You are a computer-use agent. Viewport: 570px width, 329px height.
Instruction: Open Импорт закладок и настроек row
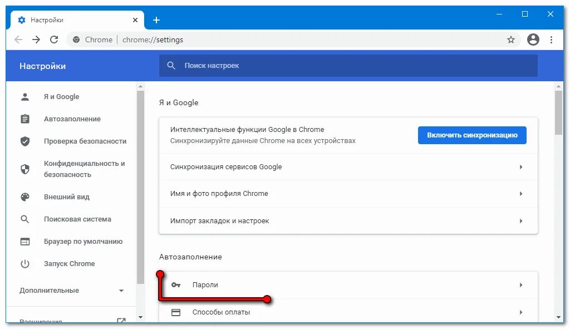(348, 220)
